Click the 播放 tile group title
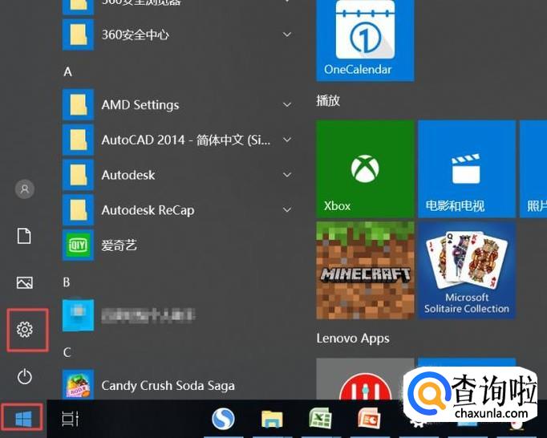This screenshot has width=547, height=438. 328,100
